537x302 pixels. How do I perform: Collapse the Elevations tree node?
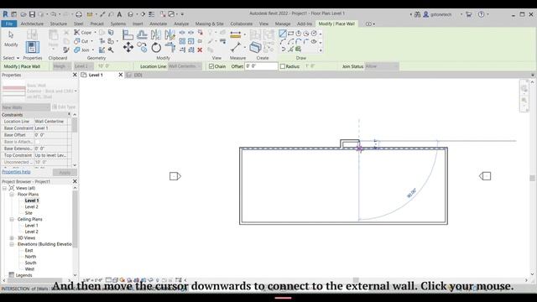click(12, 244)
